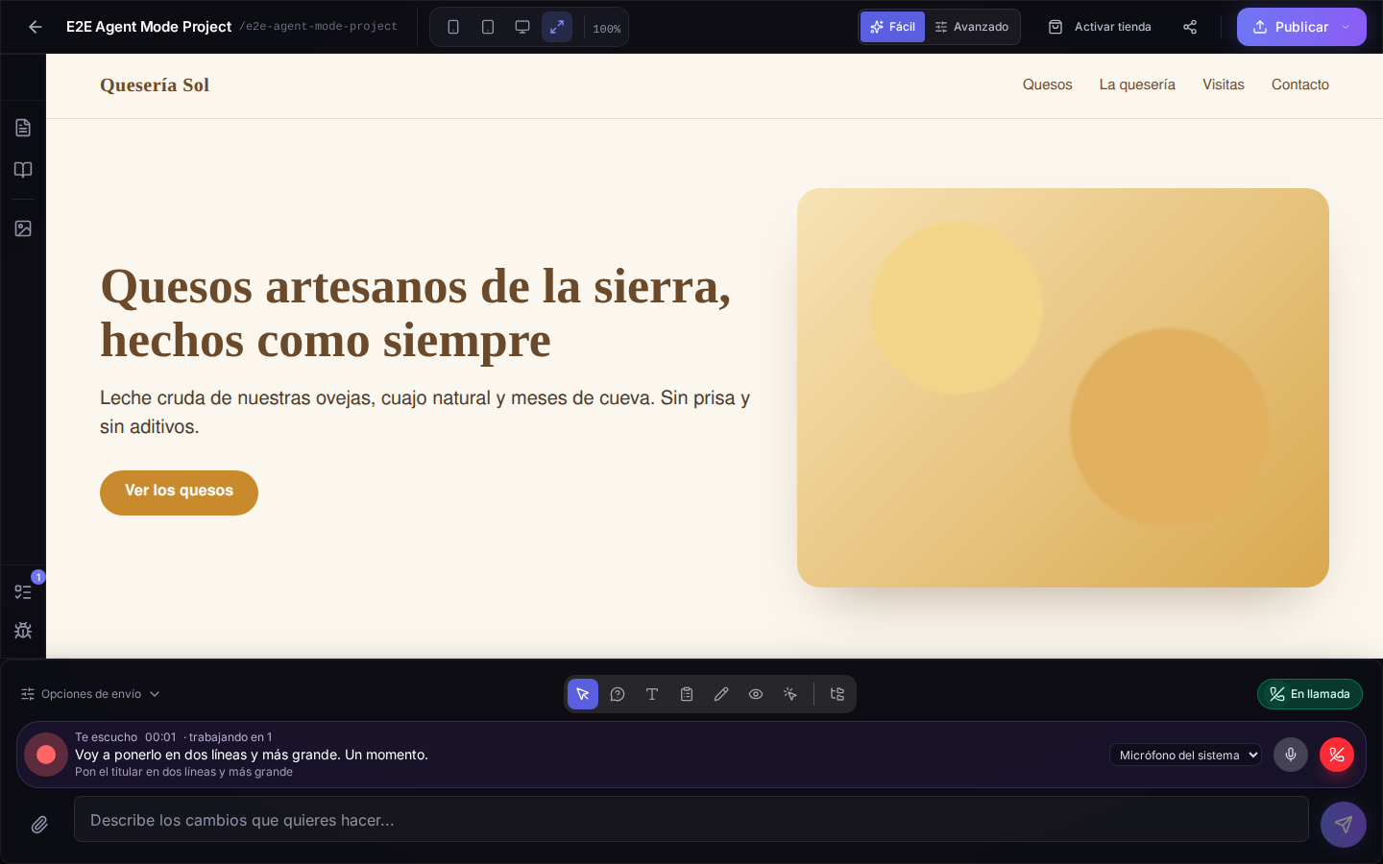Select the Text tool icon
Viewport: 1383px width, 864px height.
[652, 694]
